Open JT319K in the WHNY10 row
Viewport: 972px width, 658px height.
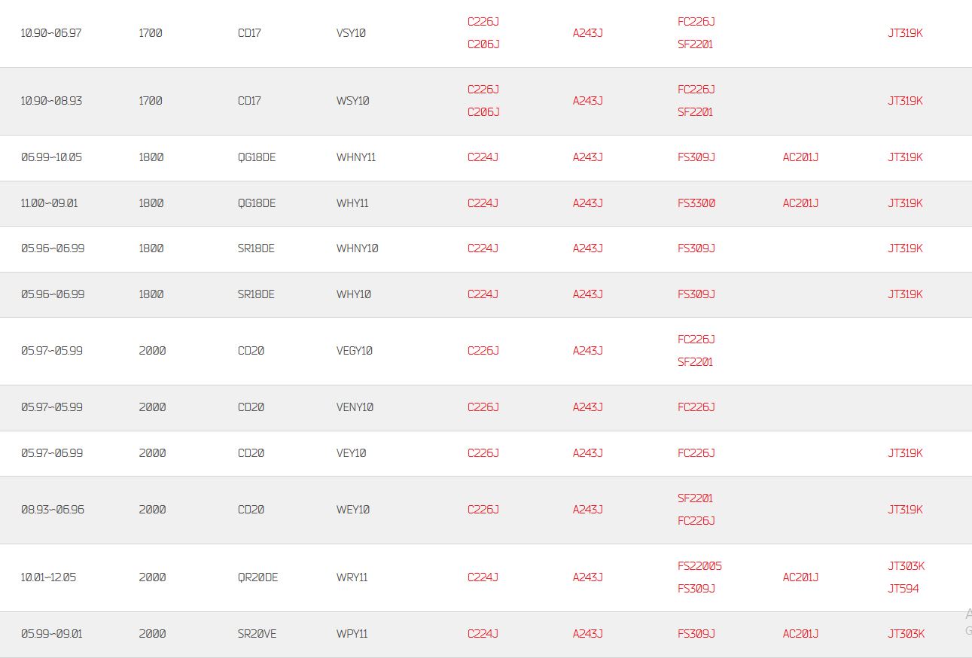pyautogui.click(x=905, y=248)
